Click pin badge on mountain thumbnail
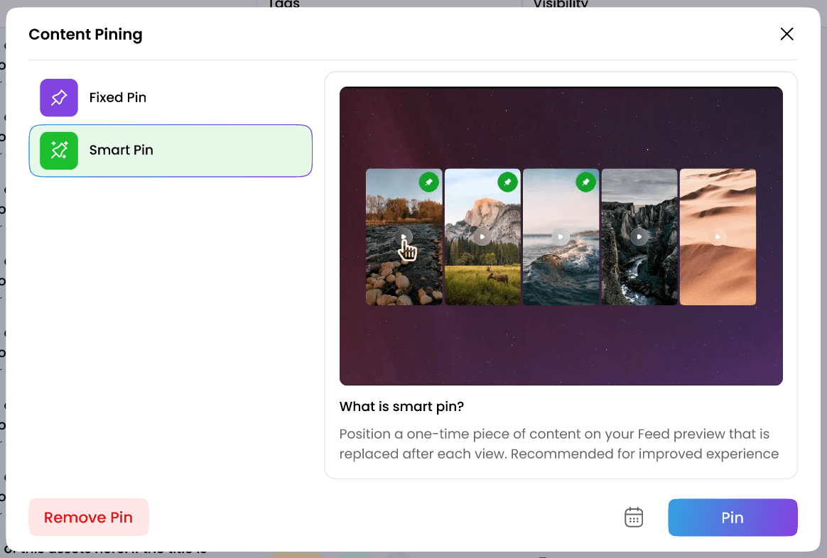The height and width of the screenshot is (558, 827). 507,182
